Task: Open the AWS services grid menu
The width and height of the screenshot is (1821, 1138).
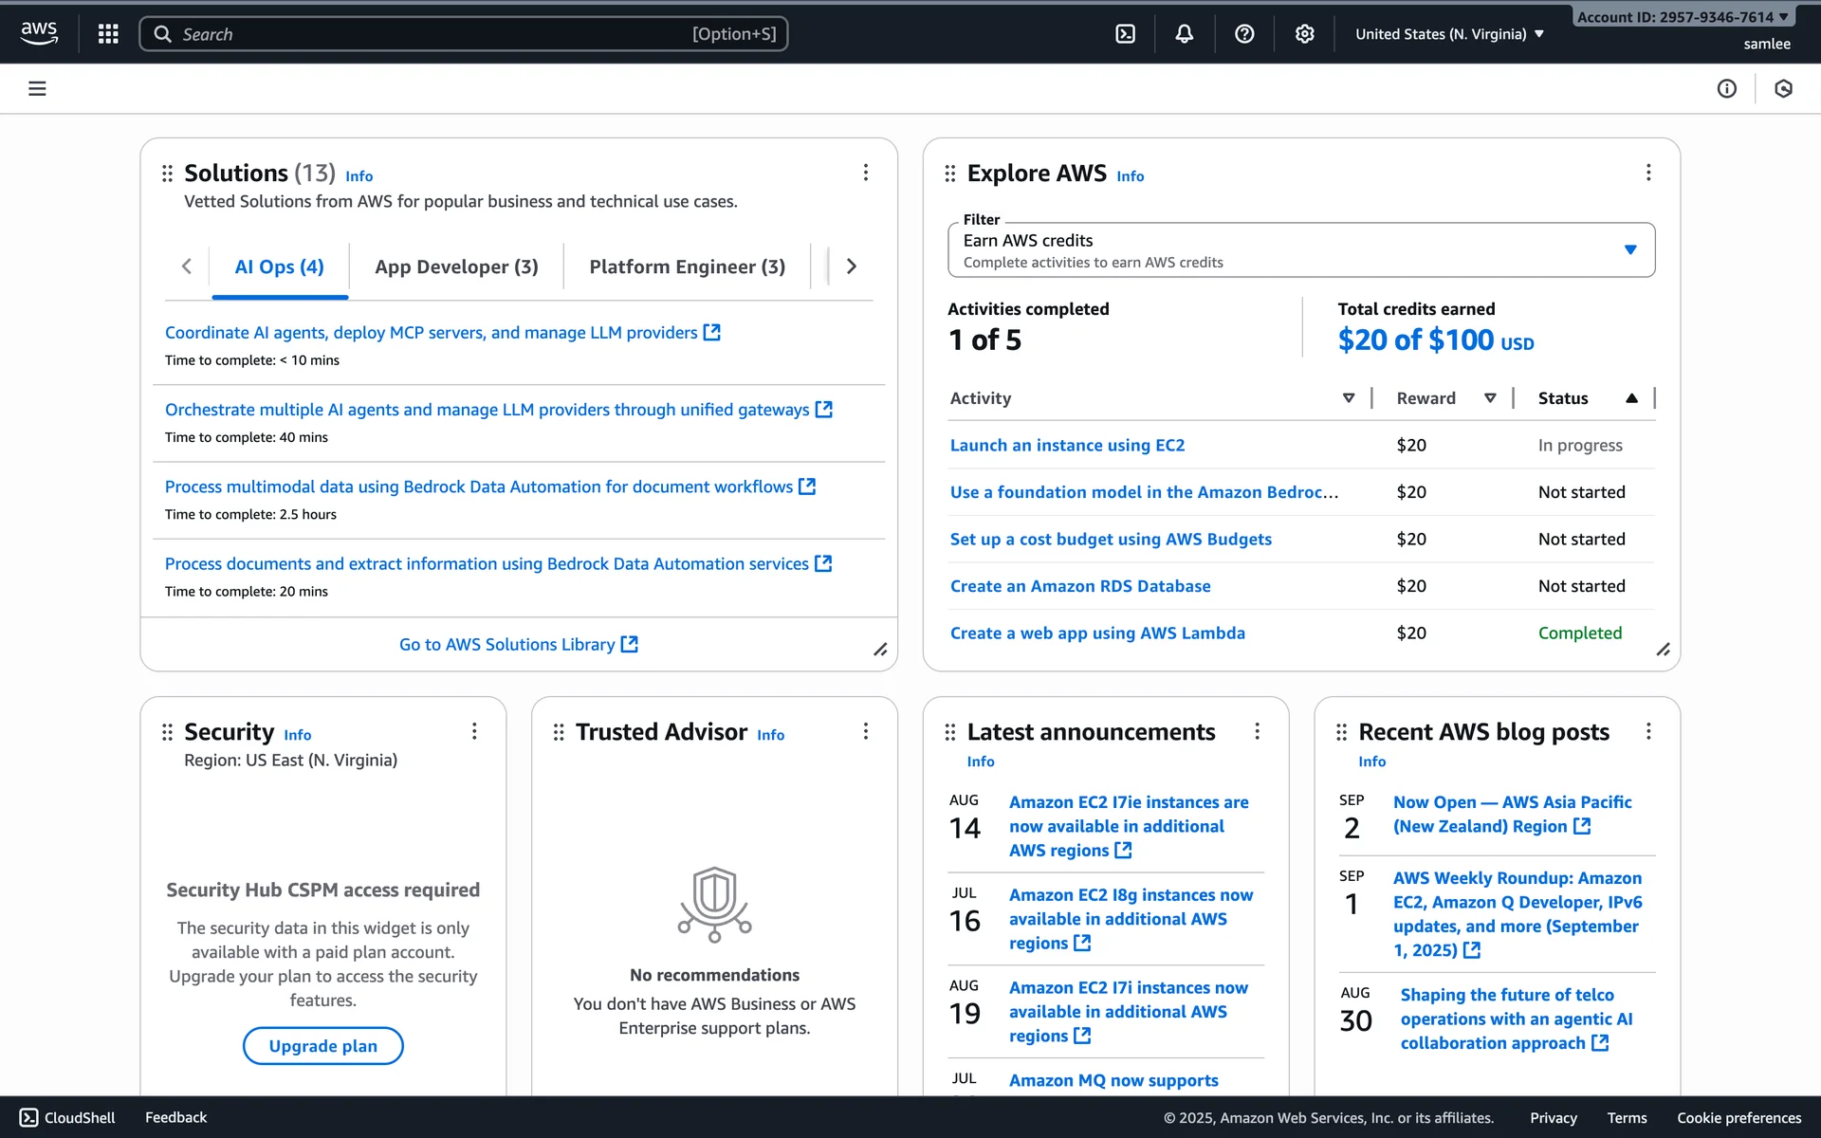Action: pos(108,34)
